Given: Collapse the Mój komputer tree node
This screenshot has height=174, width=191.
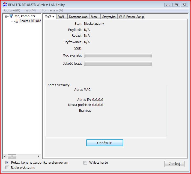Looking at the screenshot, I should point(6,16).
